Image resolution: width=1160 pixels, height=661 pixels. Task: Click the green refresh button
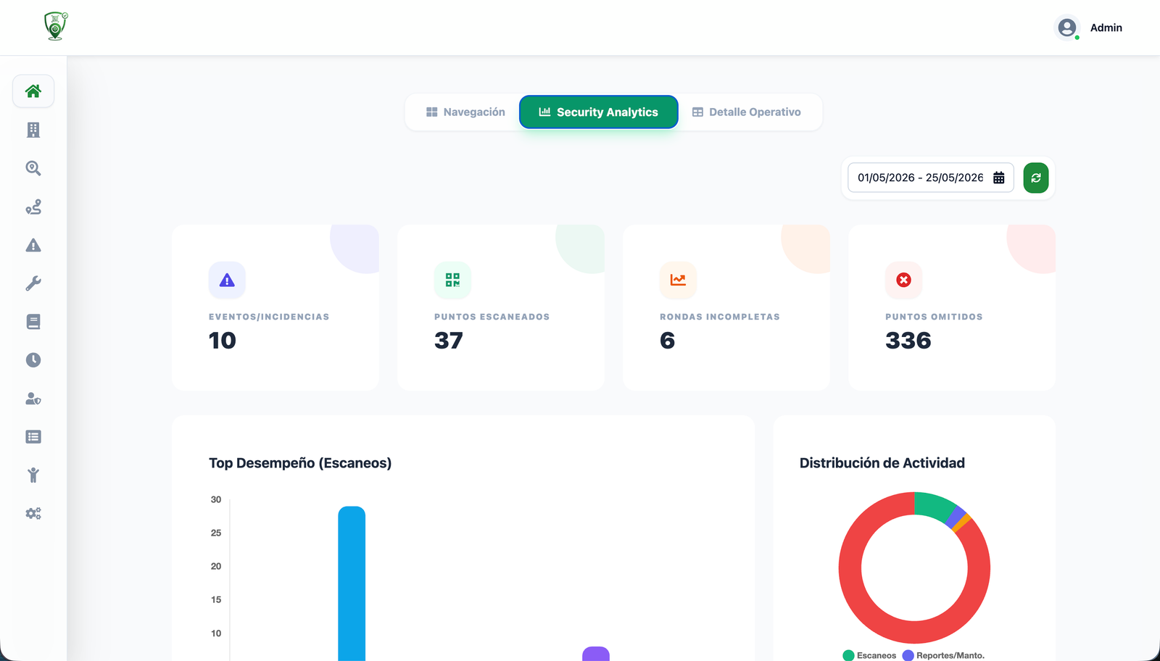point(1036,178)
